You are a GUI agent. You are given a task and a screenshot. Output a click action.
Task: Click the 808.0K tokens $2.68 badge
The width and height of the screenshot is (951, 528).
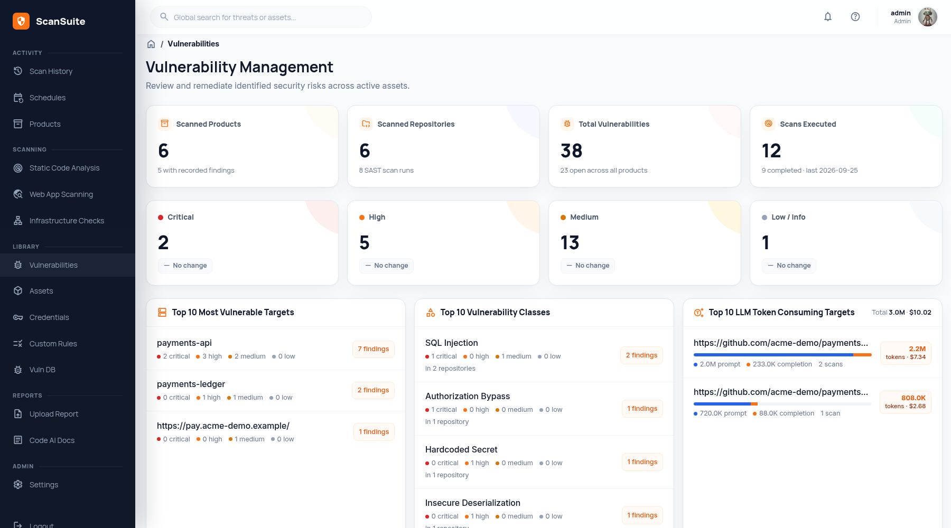coord(906,402)
